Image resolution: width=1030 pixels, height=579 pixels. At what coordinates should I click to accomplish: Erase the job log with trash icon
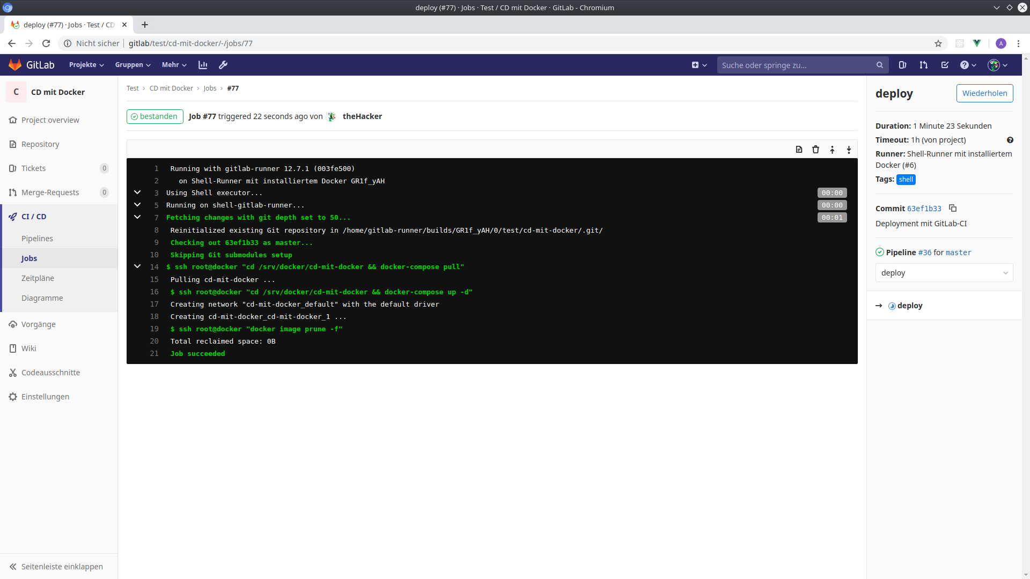click(x=815, y=150)
